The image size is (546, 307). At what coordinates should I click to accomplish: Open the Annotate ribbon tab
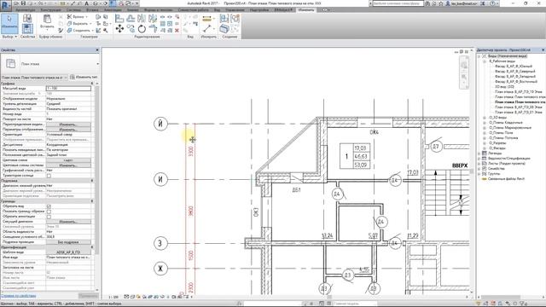(x=113, y=10)
